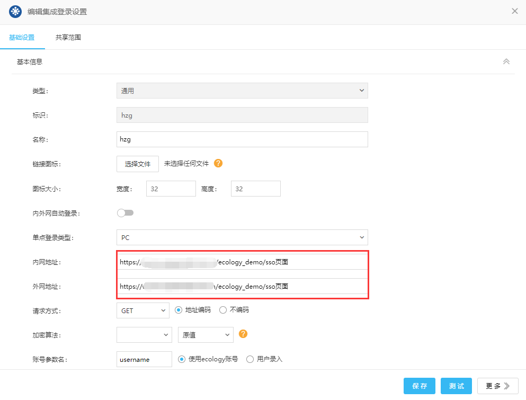This screenshot has height=400, width=526.
Task: Click the 测试 button
Action: point(456,386)
